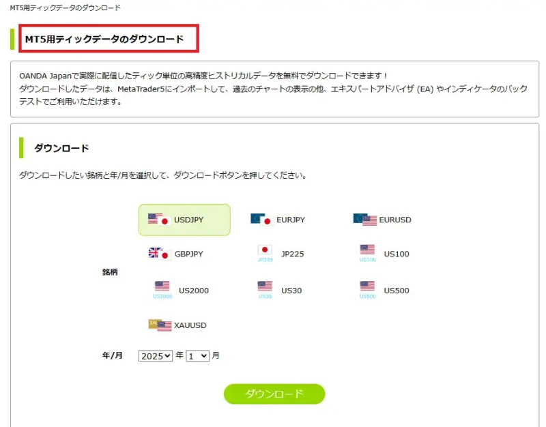Click the red-boxed page title heading
Viewport: 546px width, 427px height.
(108, 39)
